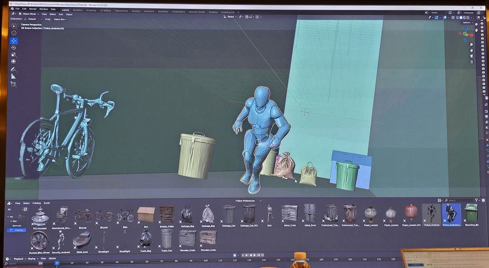489x268 pixels.
Task: Toggle the lock camera to view icon
Action: (x=472, y=62)
